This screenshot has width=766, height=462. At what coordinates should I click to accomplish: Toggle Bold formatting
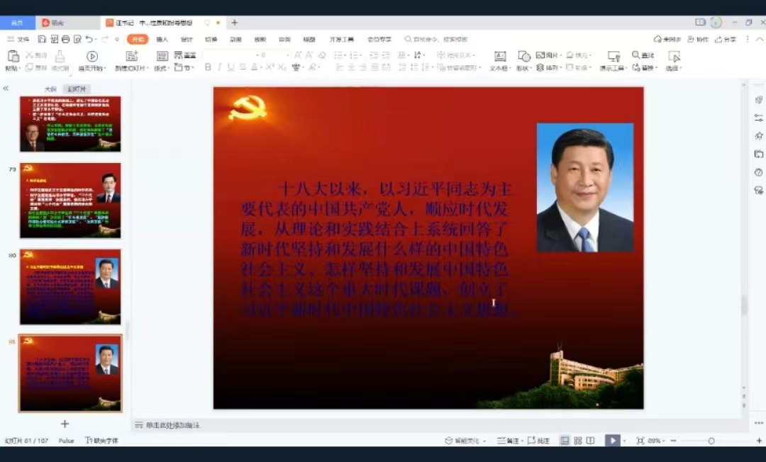pyautogui.click(x=208, y=67)
